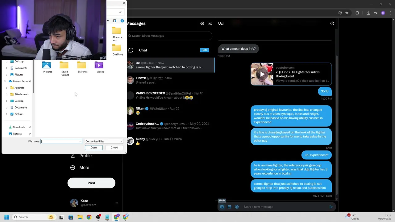Click the GIF icon in message composer
This screenshot has width=395, height=222.
point(229,207)
